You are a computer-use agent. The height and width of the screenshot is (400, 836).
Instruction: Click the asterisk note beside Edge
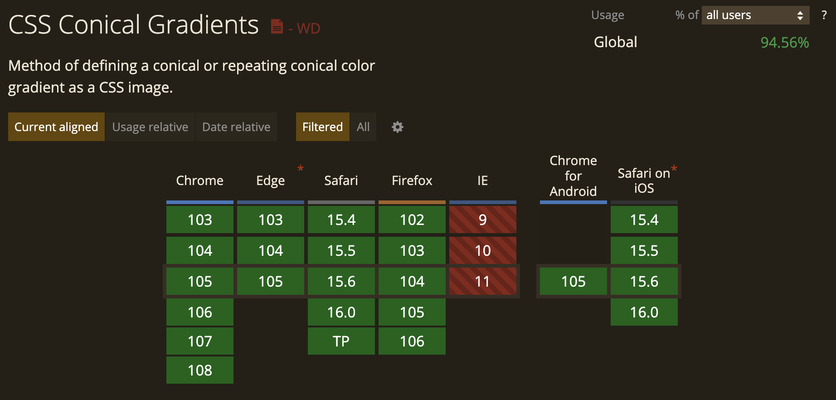coord(300,169)
